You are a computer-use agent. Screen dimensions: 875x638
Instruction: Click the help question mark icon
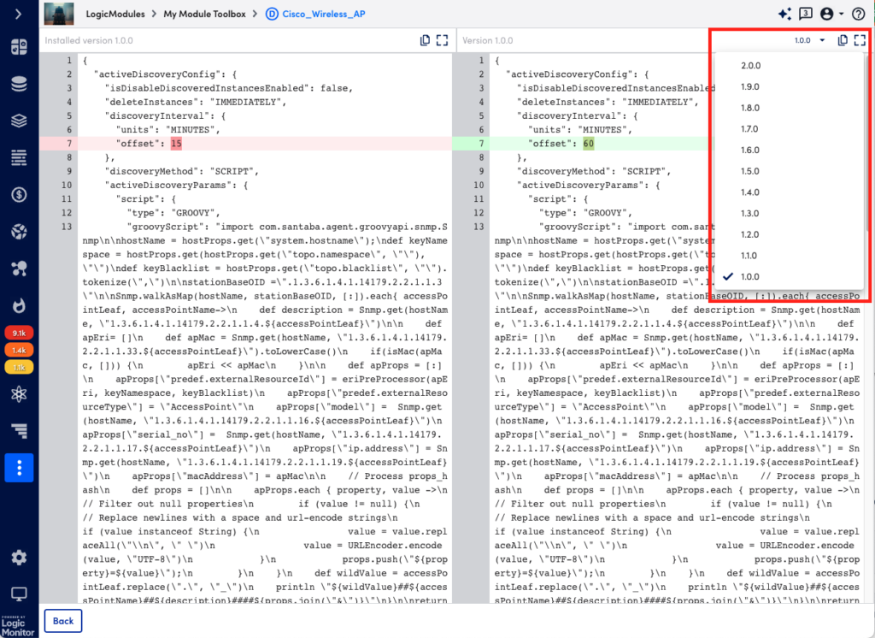[x=859, y=14]
